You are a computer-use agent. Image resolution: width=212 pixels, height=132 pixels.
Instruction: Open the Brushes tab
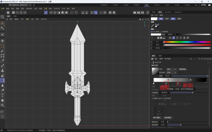168,12
